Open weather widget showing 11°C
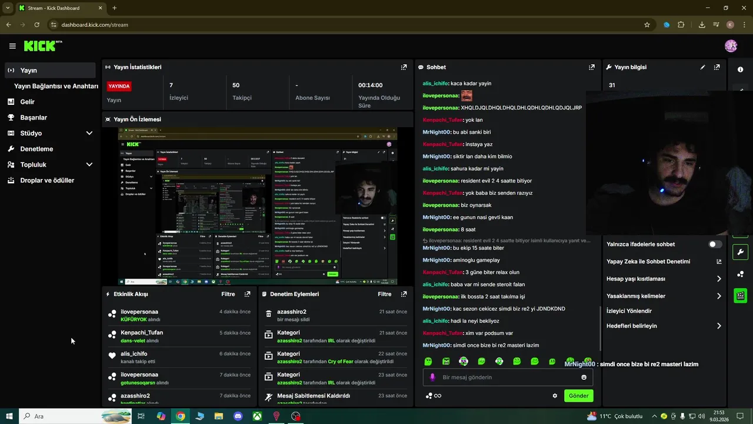 (614, 416)
